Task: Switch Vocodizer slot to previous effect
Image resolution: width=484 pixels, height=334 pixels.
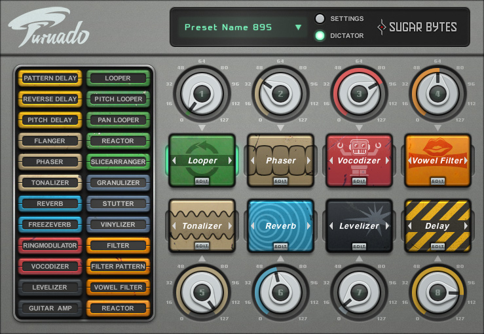Action: point(331,161)
